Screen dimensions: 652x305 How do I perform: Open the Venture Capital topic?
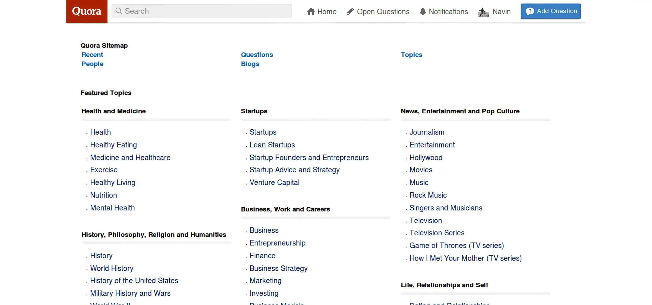pyautogui.click(x=274, y=182)
